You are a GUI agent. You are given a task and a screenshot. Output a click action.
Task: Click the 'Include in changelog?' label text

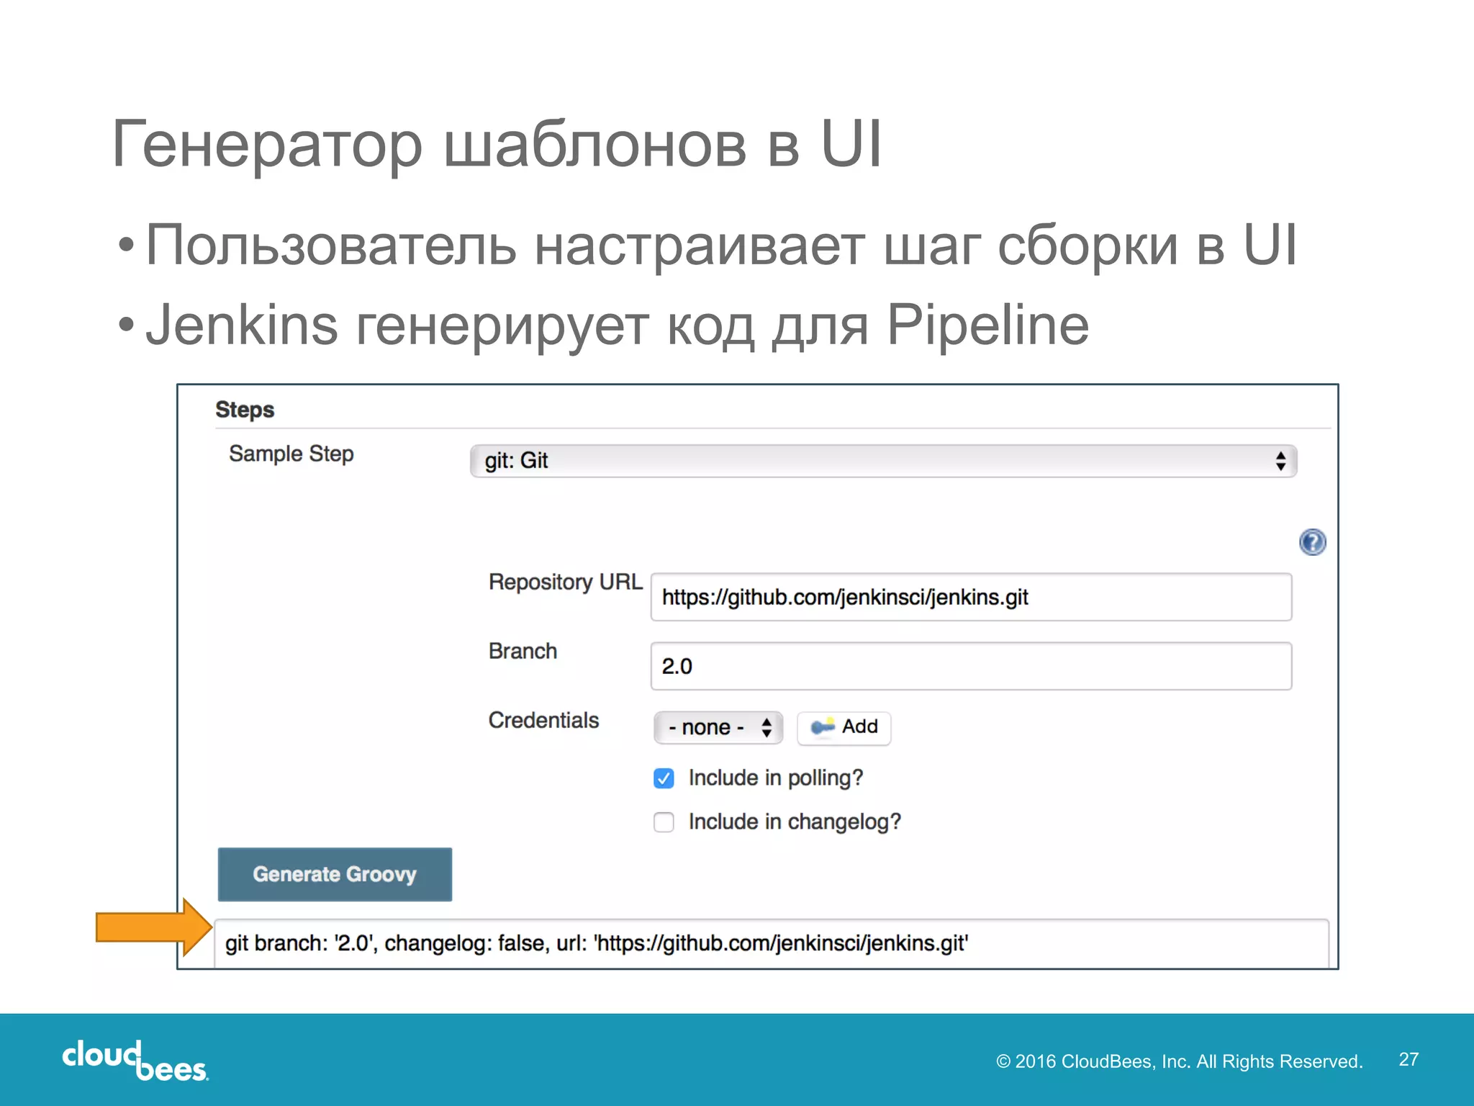coord(795,822)
